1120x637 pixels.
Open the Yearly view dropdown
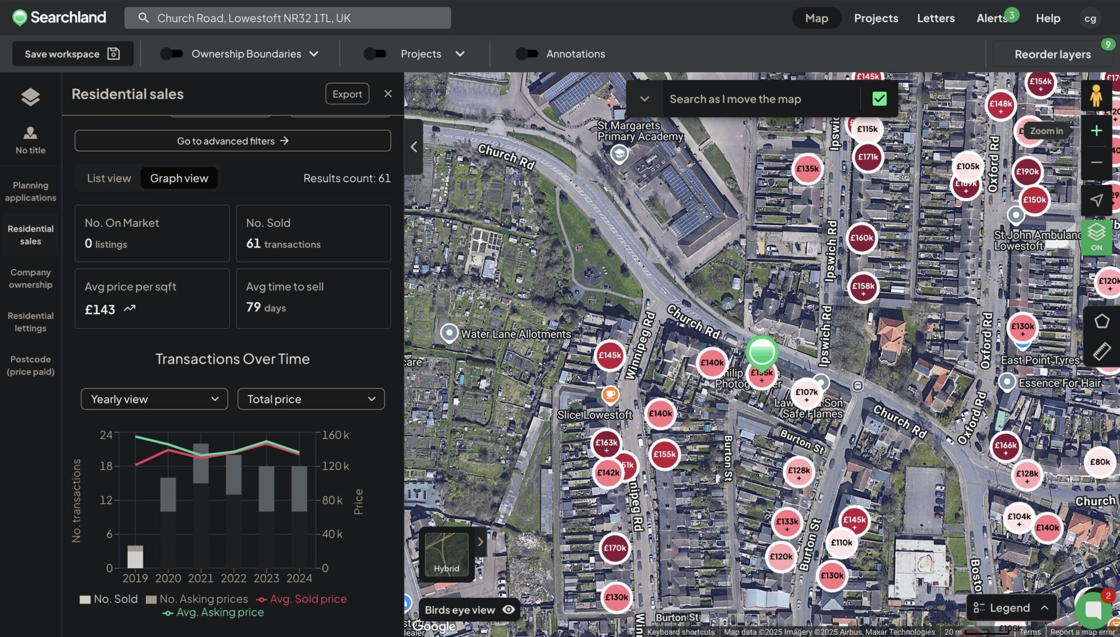tap(154, 399)
